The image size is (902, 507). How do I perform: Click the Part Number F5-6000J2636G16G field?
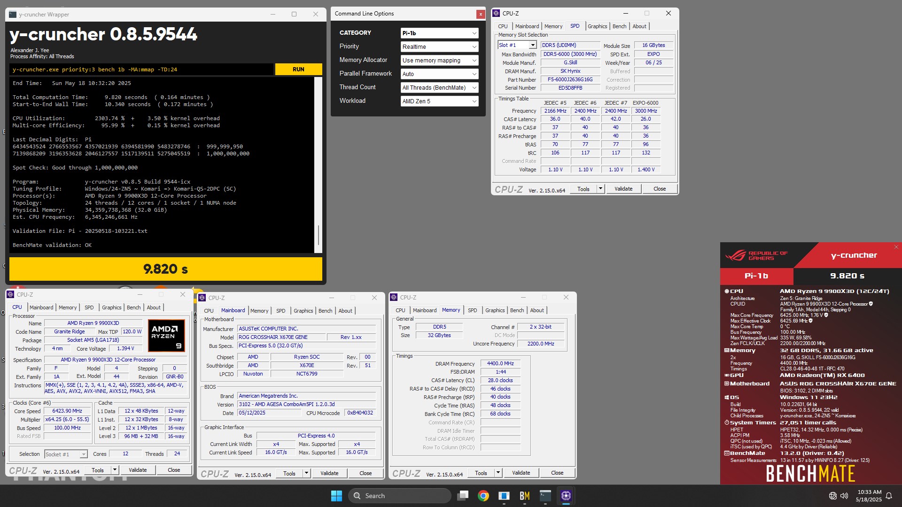coord(570,80)
